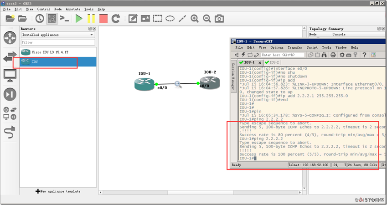Open GNS3 Edit menu
387x205 pixels.
(18, 9)
